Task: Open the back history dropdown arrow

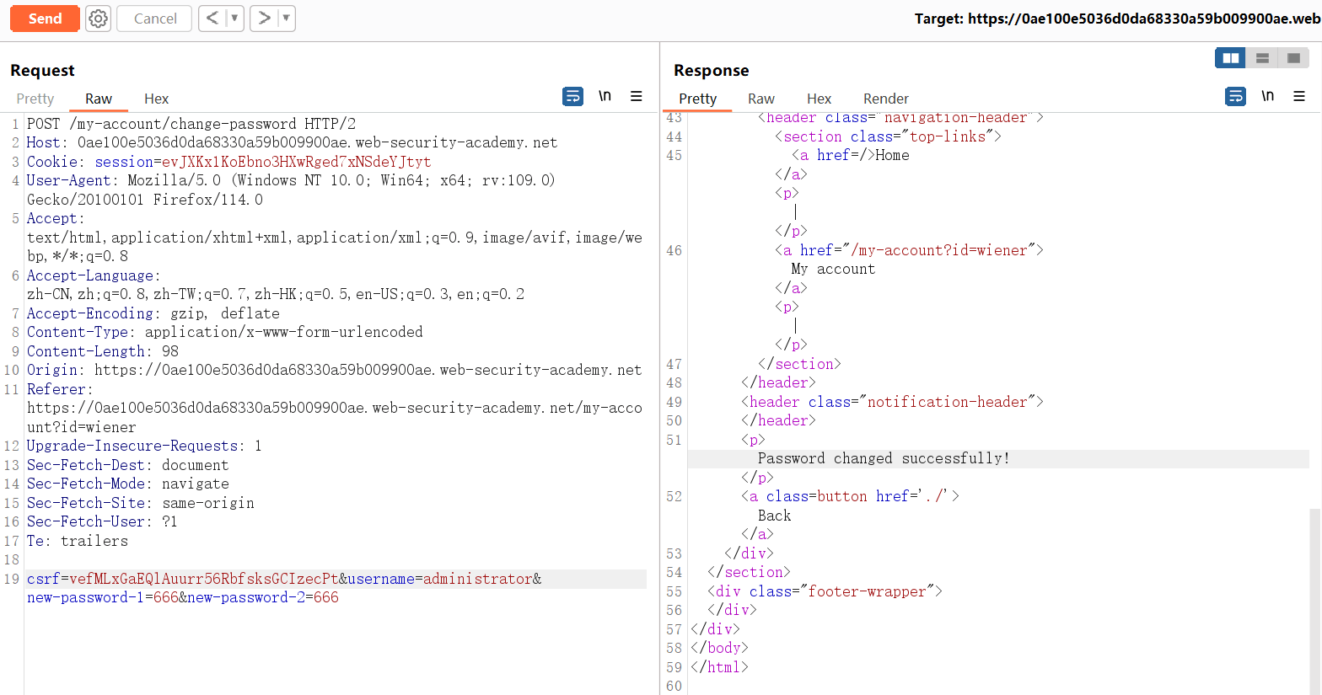Action: pos(234,19)
